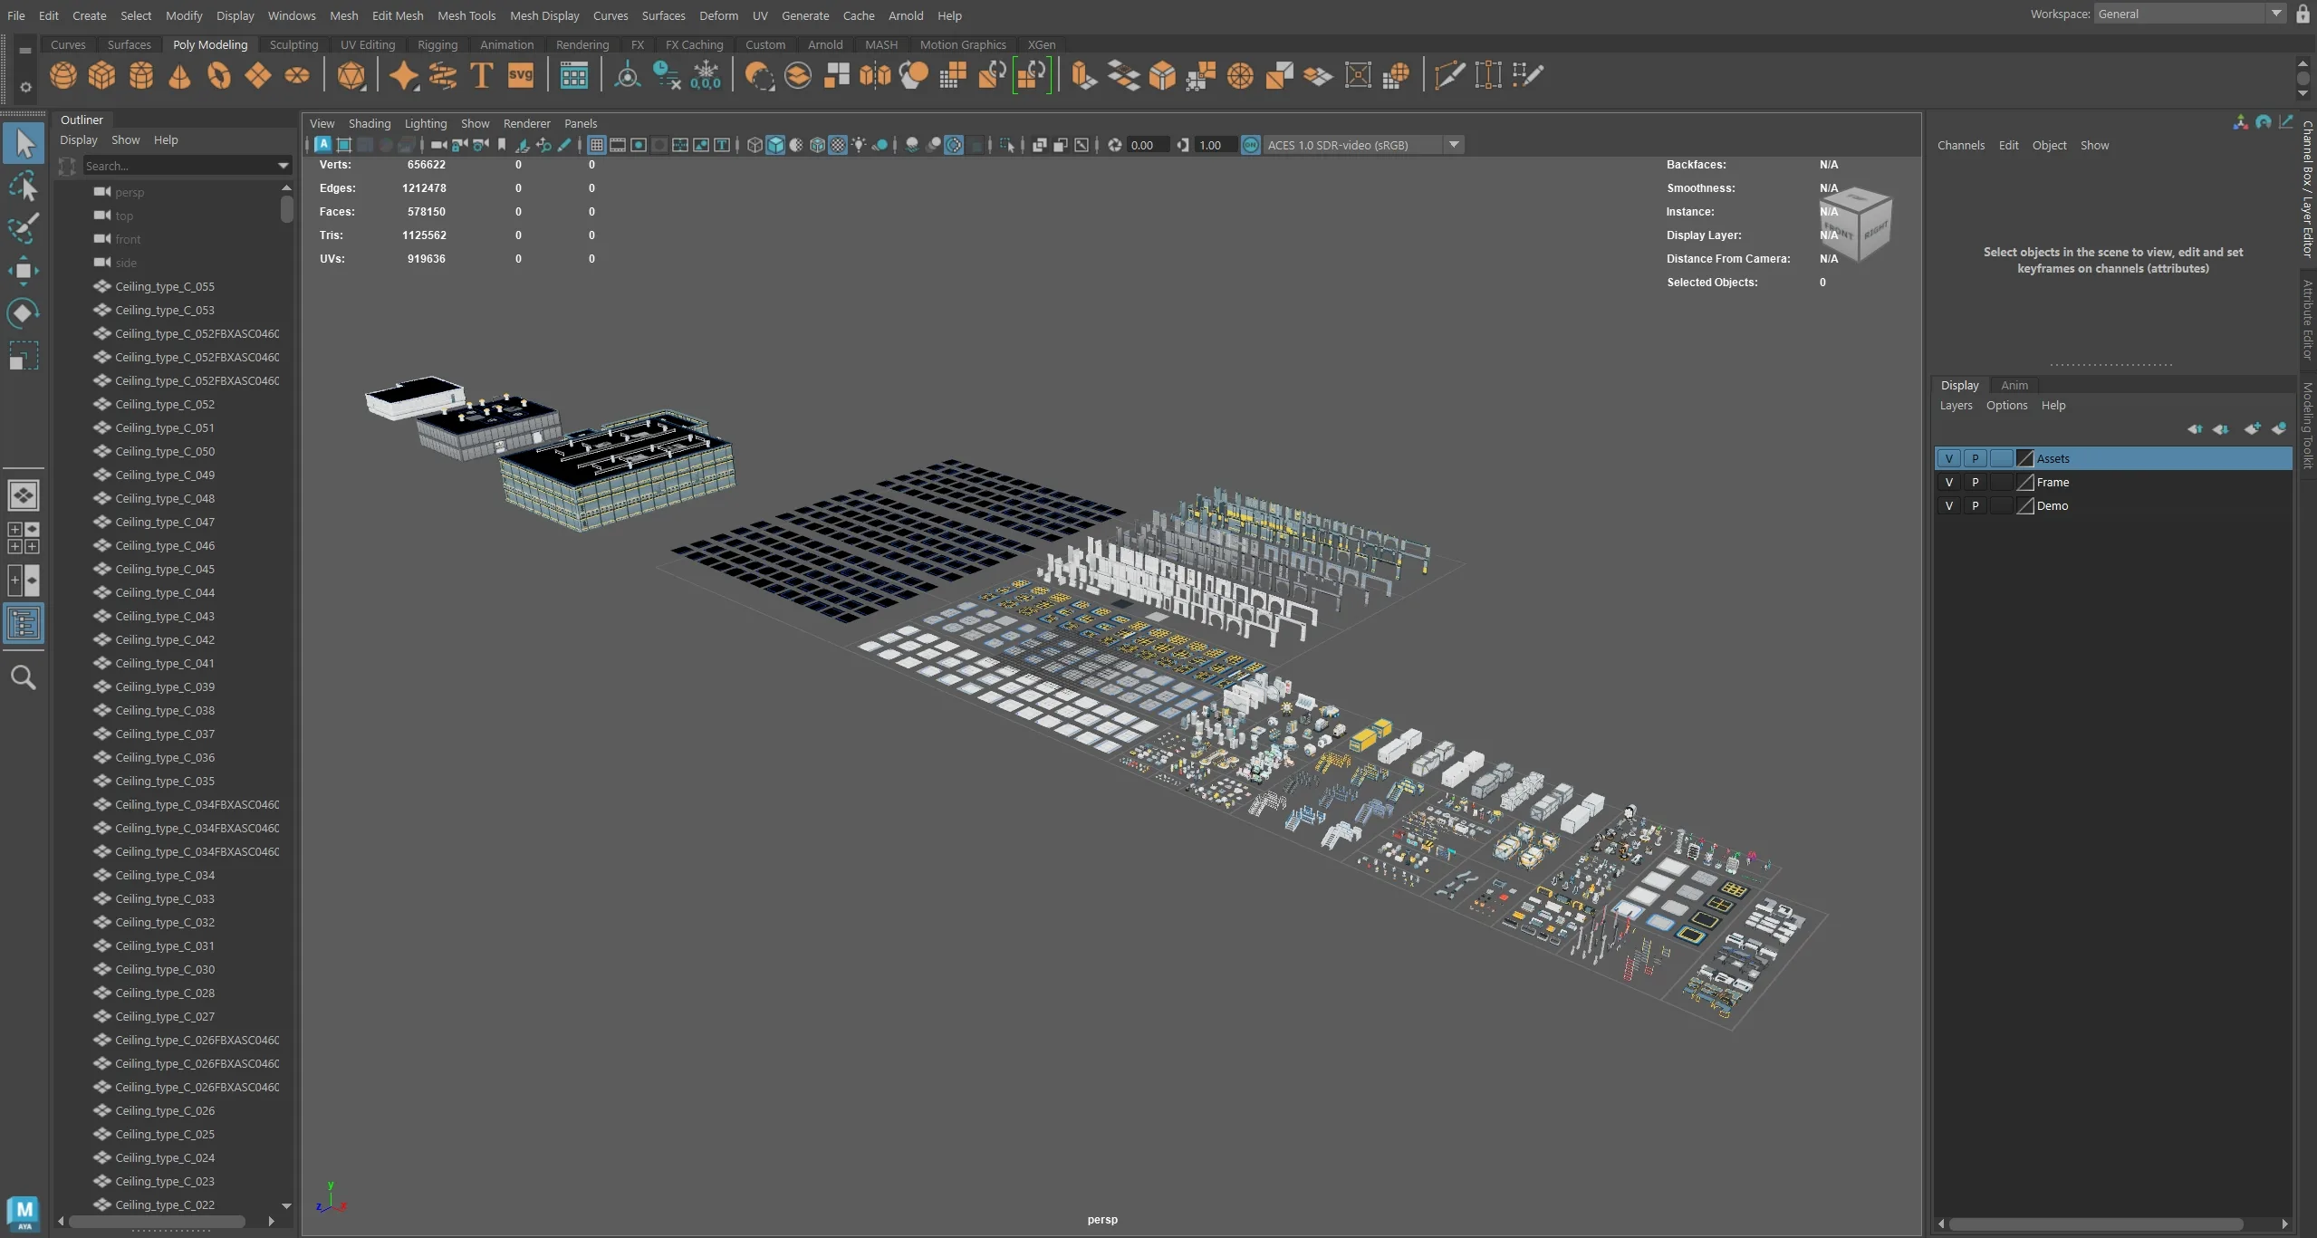Toggle playback P box for Frame layer
Viewport: 2317px width, 1238px height.
[x=1975, y=483]
